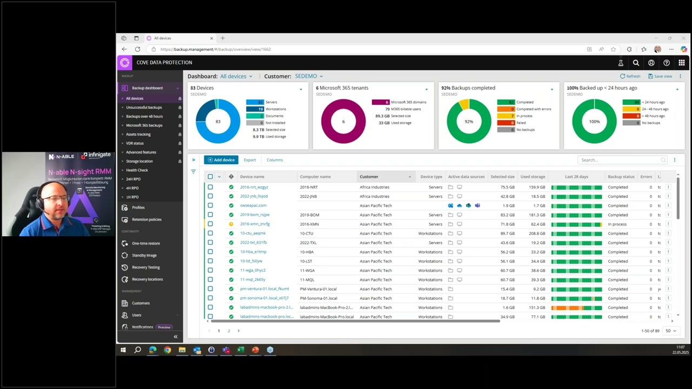
Task: Open device link pm-ventura-01.local_fkumt
Action: click(x=264, y=289)
